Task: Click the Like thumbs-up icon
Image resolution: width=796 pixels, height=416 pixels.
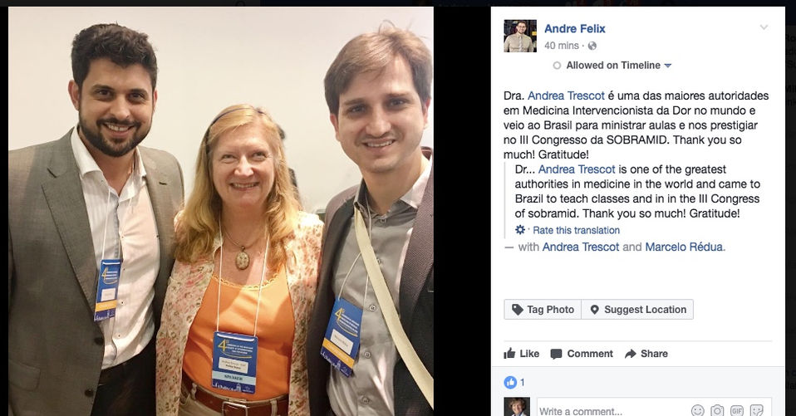Action: tap(509, 354)
